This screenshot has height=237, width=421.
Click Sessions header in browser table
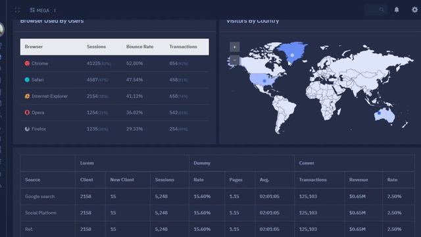[x=97, y=47]
